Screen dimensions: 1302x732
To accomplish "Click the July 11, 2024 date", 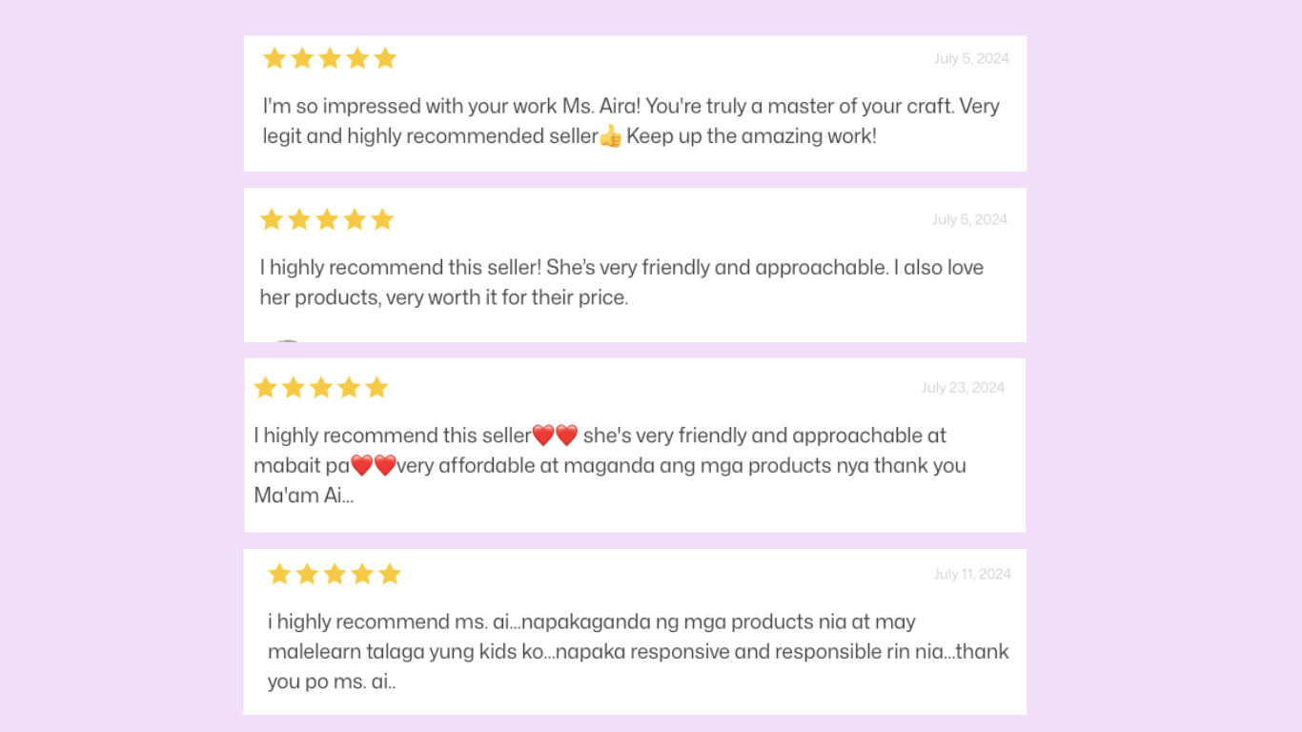I will pyautogui.click(x=972, y=574).
